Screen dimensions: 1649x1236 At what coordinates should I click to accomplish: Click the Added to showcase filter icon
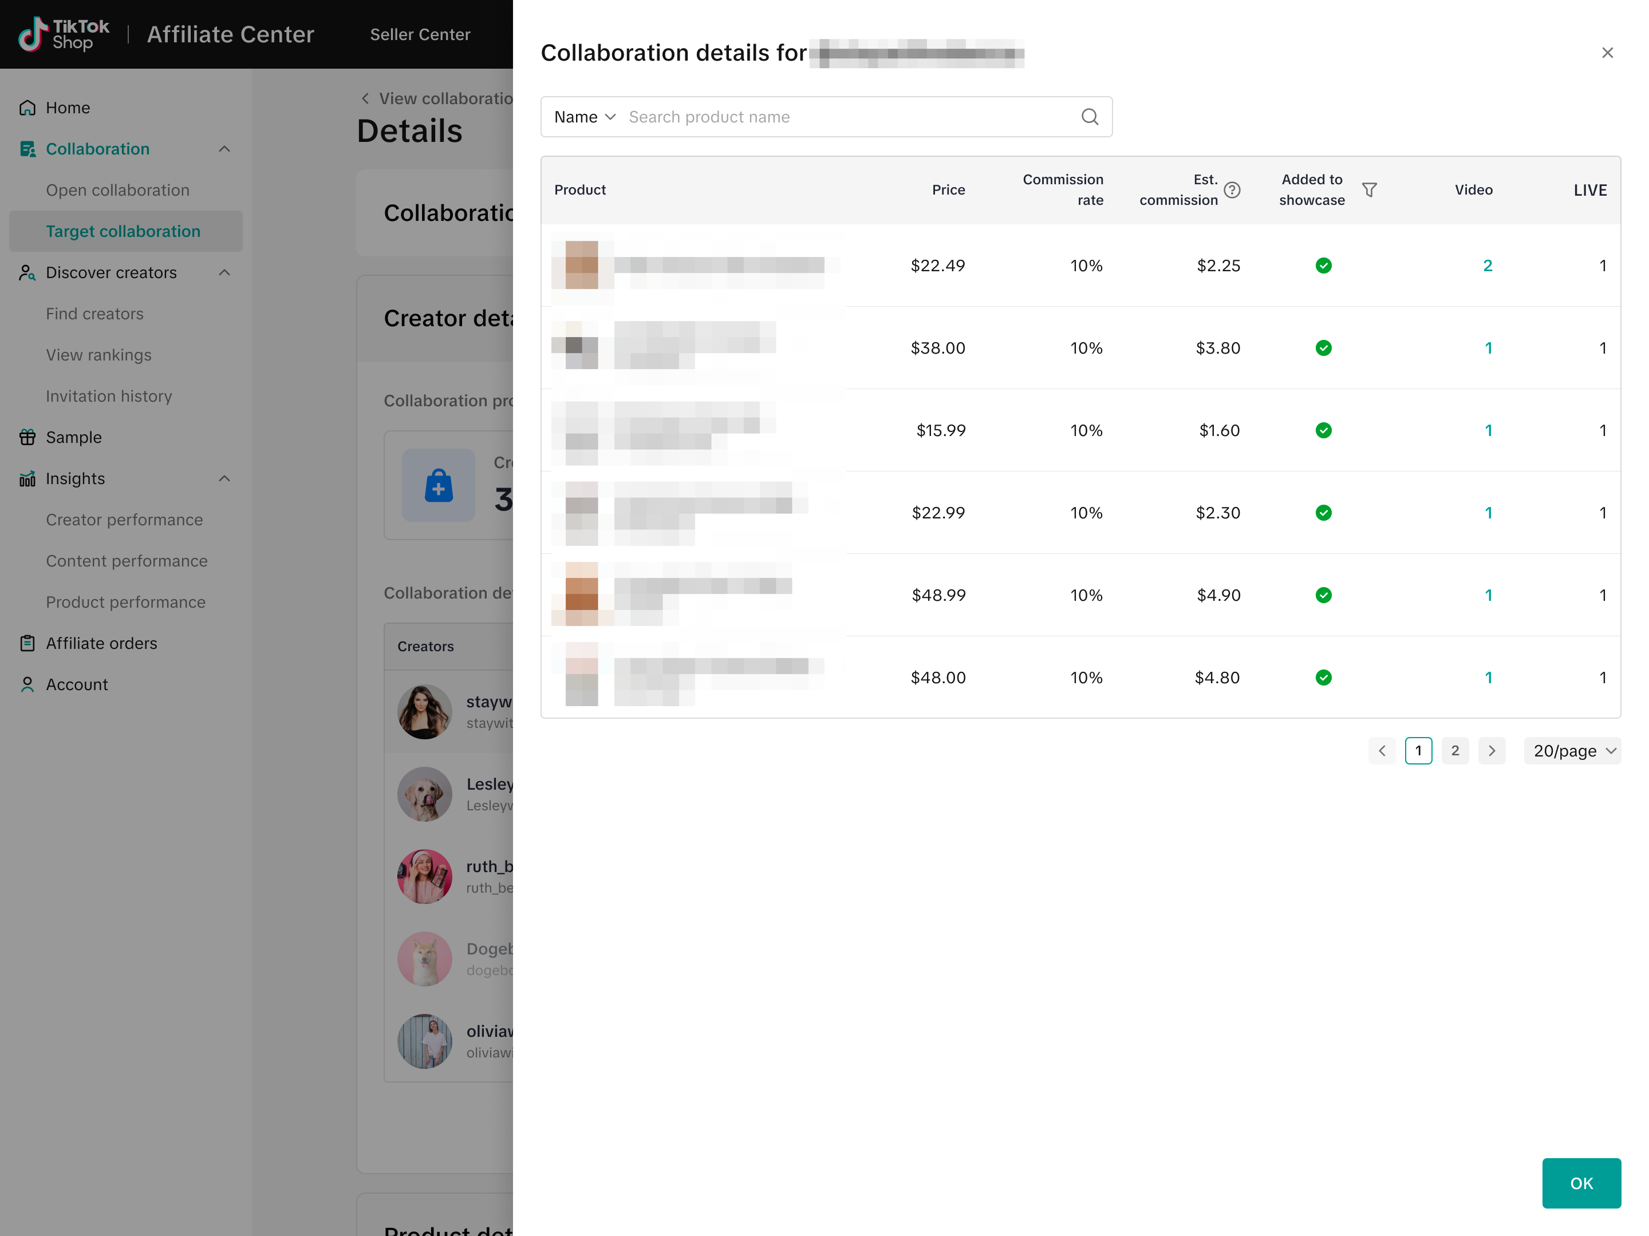(x=1368, y=190)
